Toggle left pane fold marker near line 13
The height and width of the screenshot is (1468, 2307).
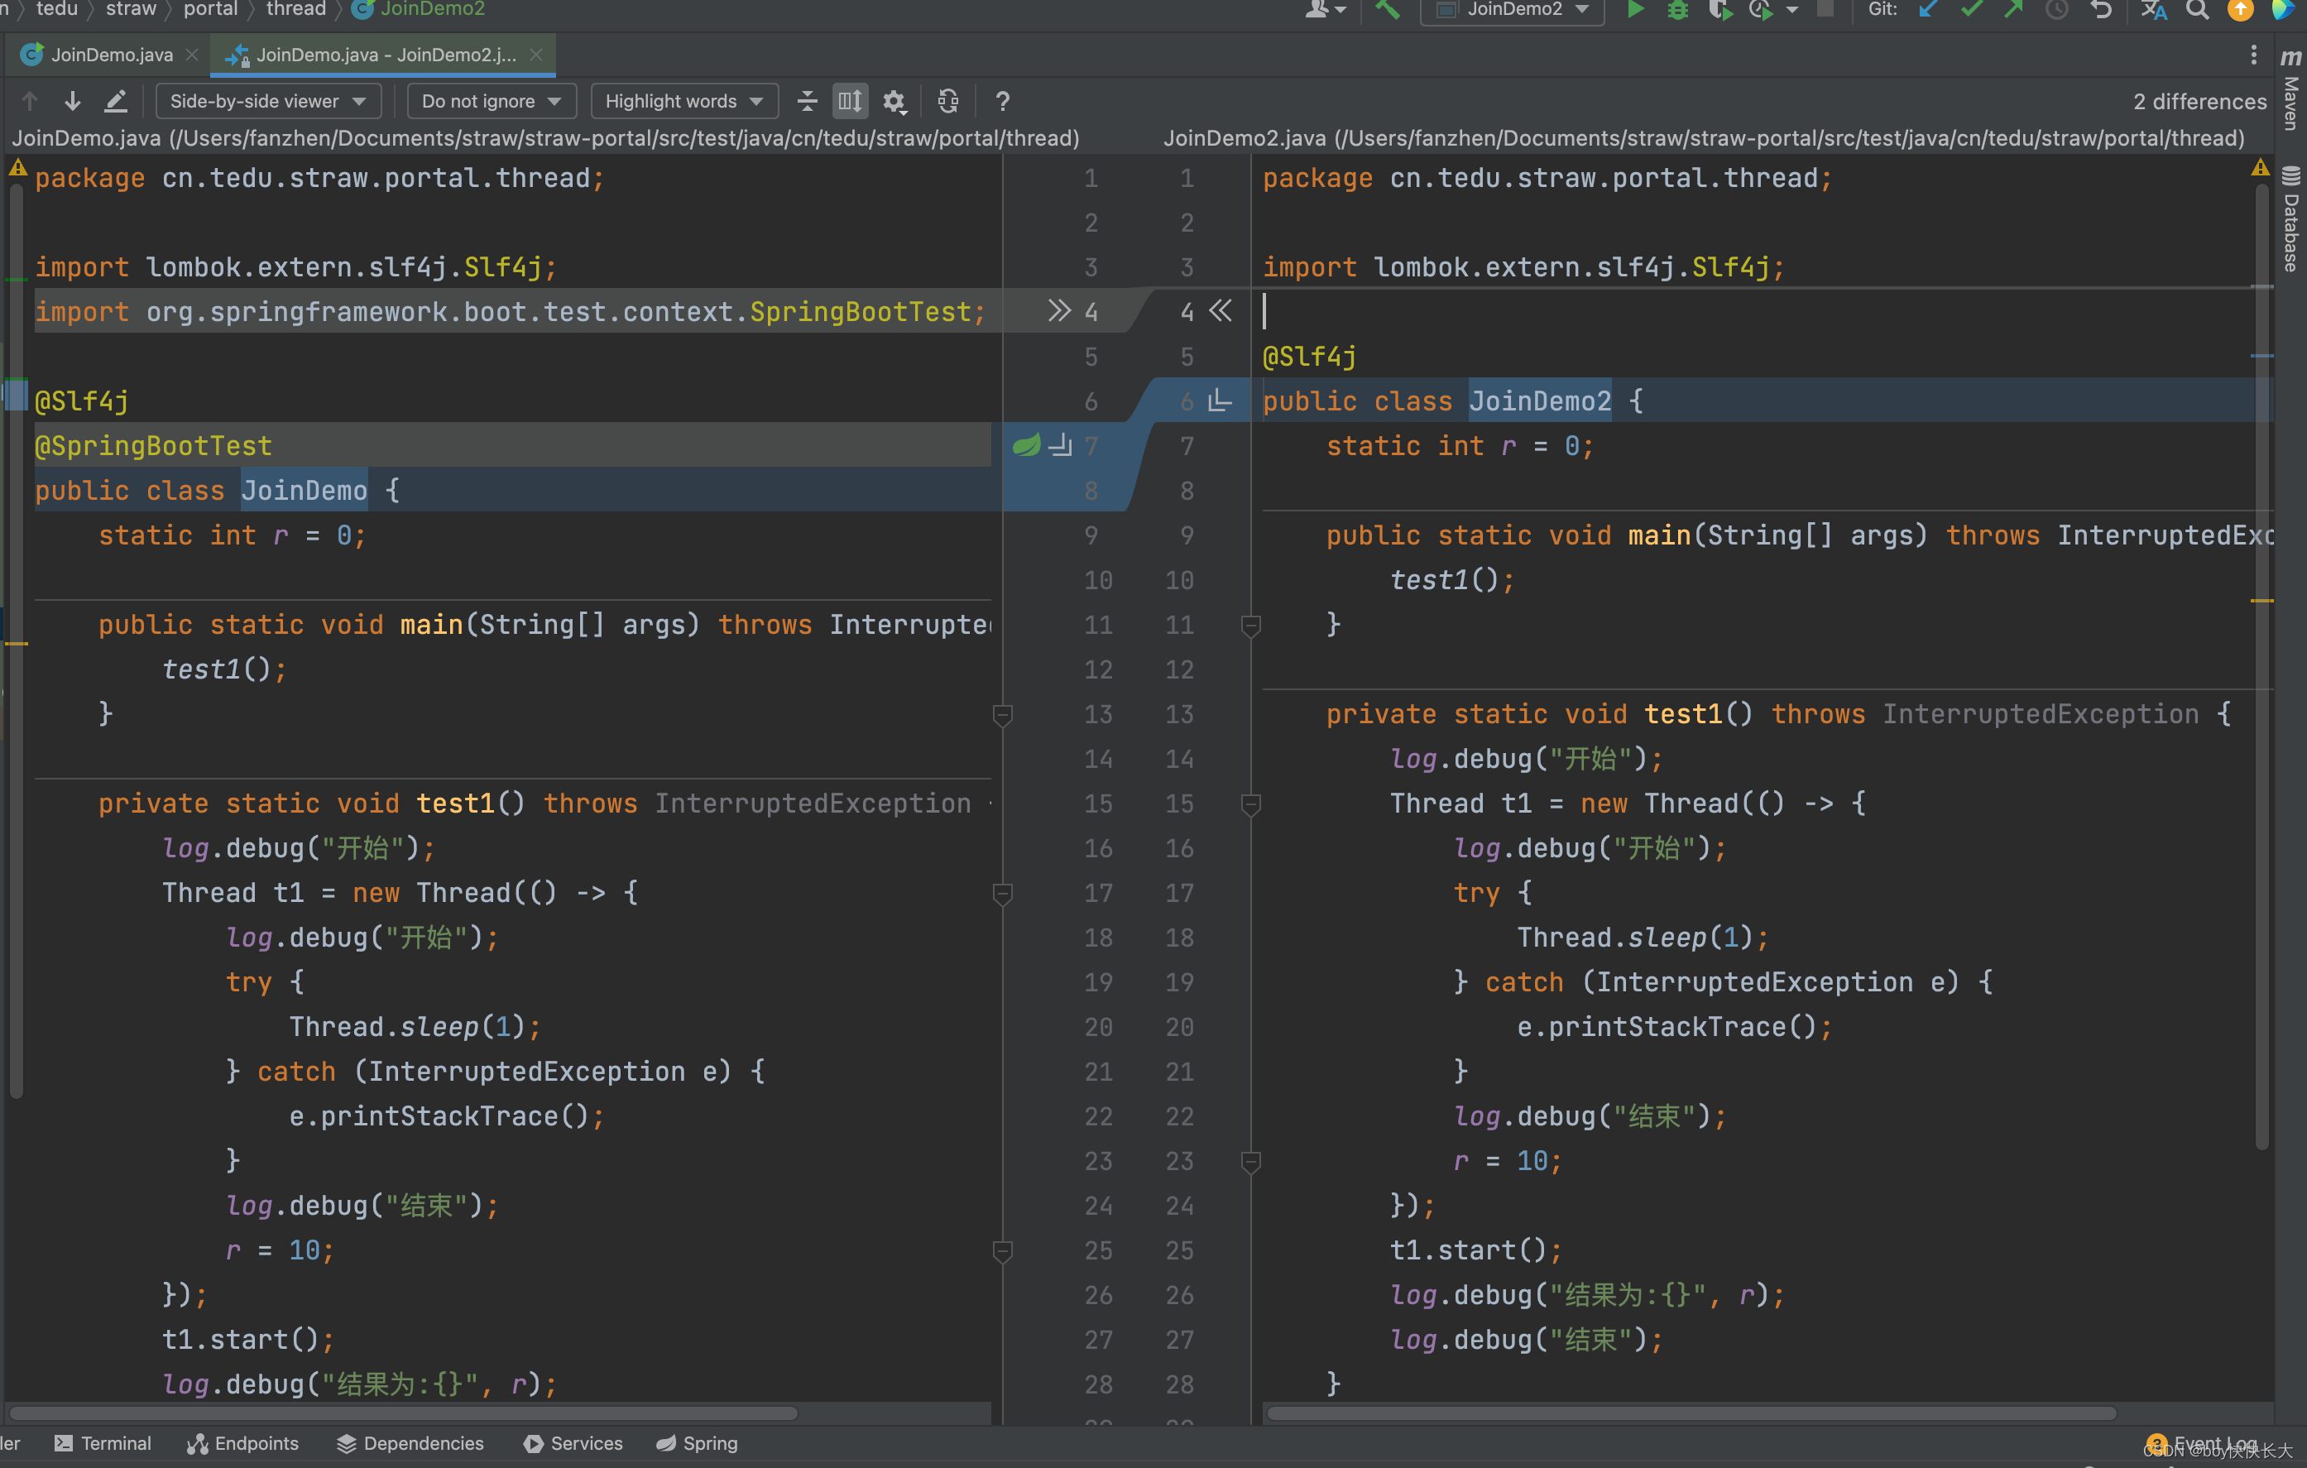pyautogui.click(x=1002, y=715)
